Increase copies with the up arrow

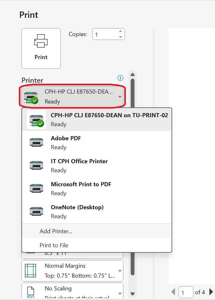[x=120, y=31]
